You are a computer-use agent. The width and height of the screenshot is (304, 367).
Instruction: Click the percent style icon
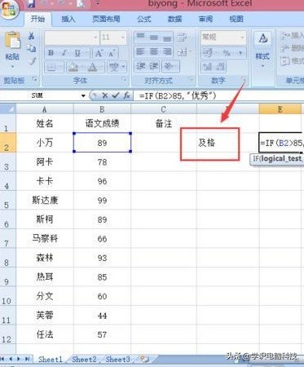coord(227,53)
